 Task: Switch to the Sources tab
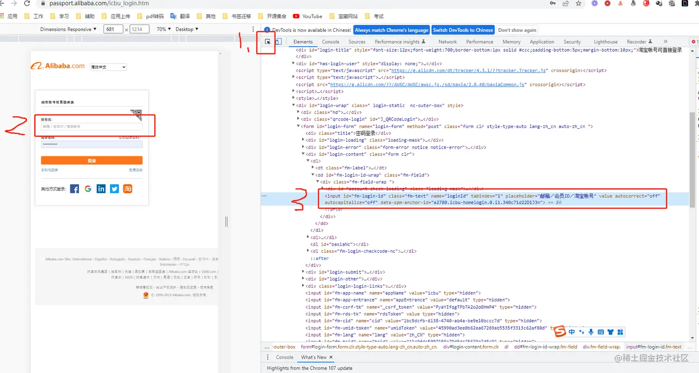click(x=357, y=42)
